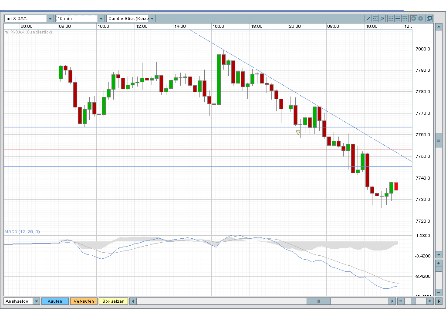
Task: Click the vertical zoom plus button
Action: 439,263
